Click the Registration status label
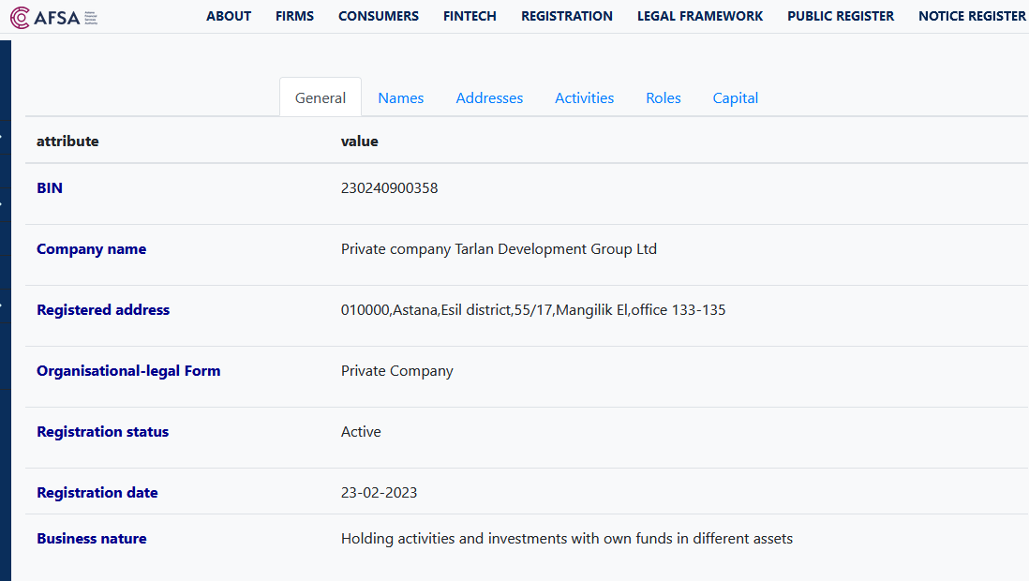Viewport: 1029px width, 581px height. coord(102,431)
